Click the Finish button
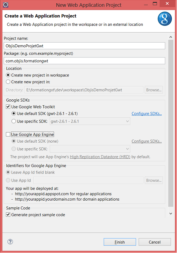The height and width of the screenshot is (253, 177). click(x=120, y=242)
